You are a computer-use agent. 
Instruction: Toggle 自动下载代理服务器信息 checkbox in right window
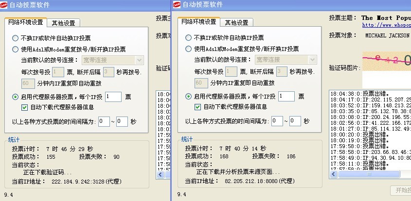197,107
